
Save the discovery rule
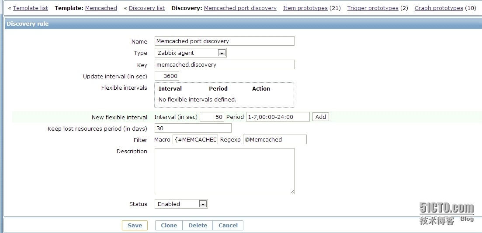tap(135, 225)
